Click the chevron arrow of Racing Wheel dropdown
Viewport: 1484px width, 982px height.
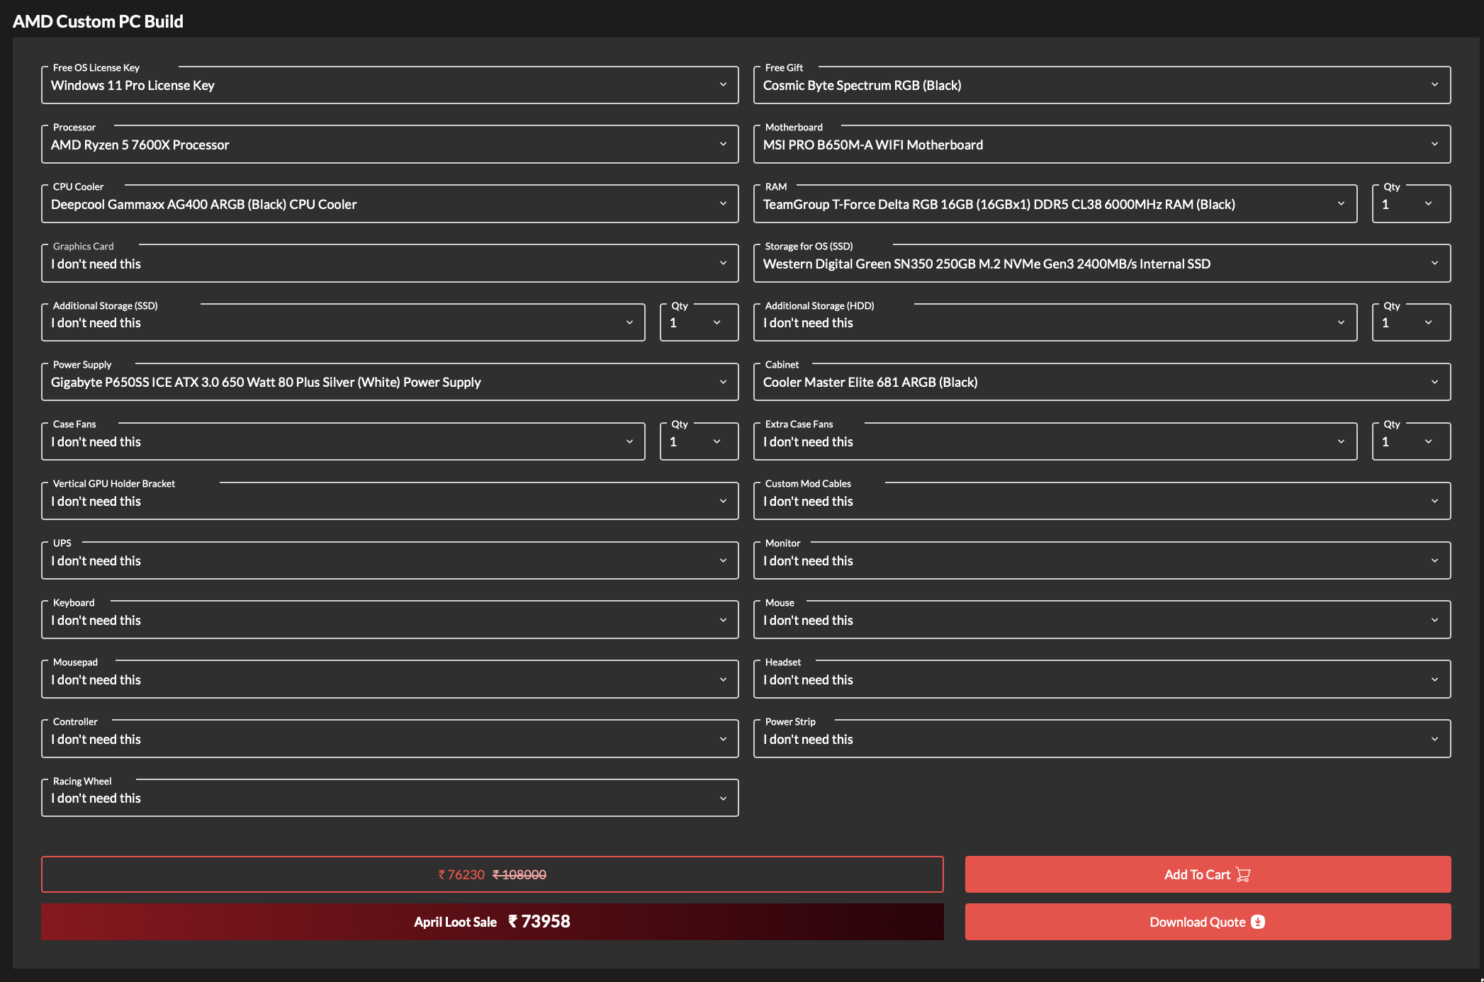click(x=723, y=798)
